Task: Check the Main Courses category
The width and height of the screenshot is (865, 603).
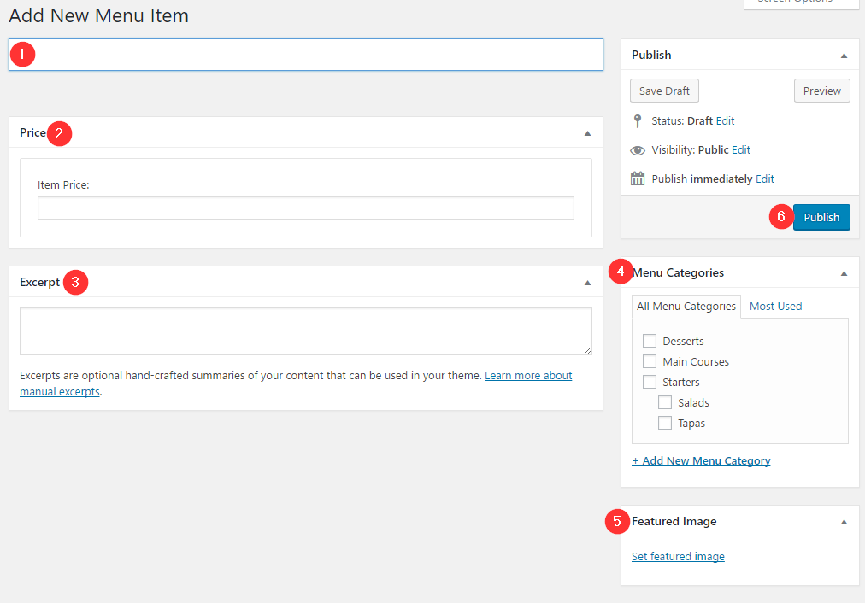Action: tap(650, 361)
